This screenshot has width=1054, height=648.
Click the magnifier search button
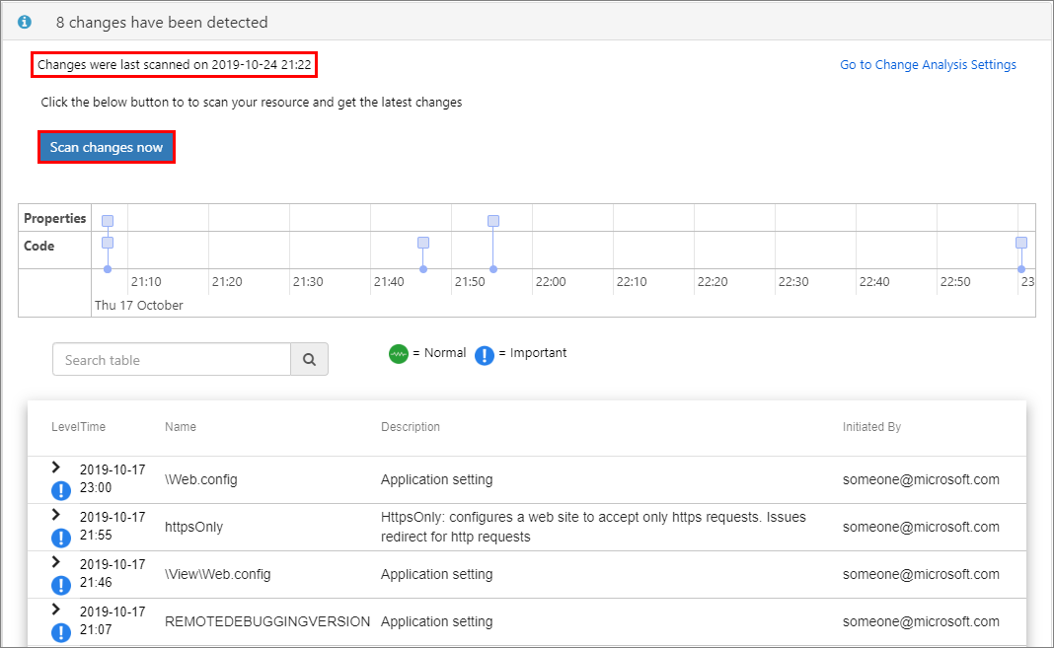pos(309,360)
